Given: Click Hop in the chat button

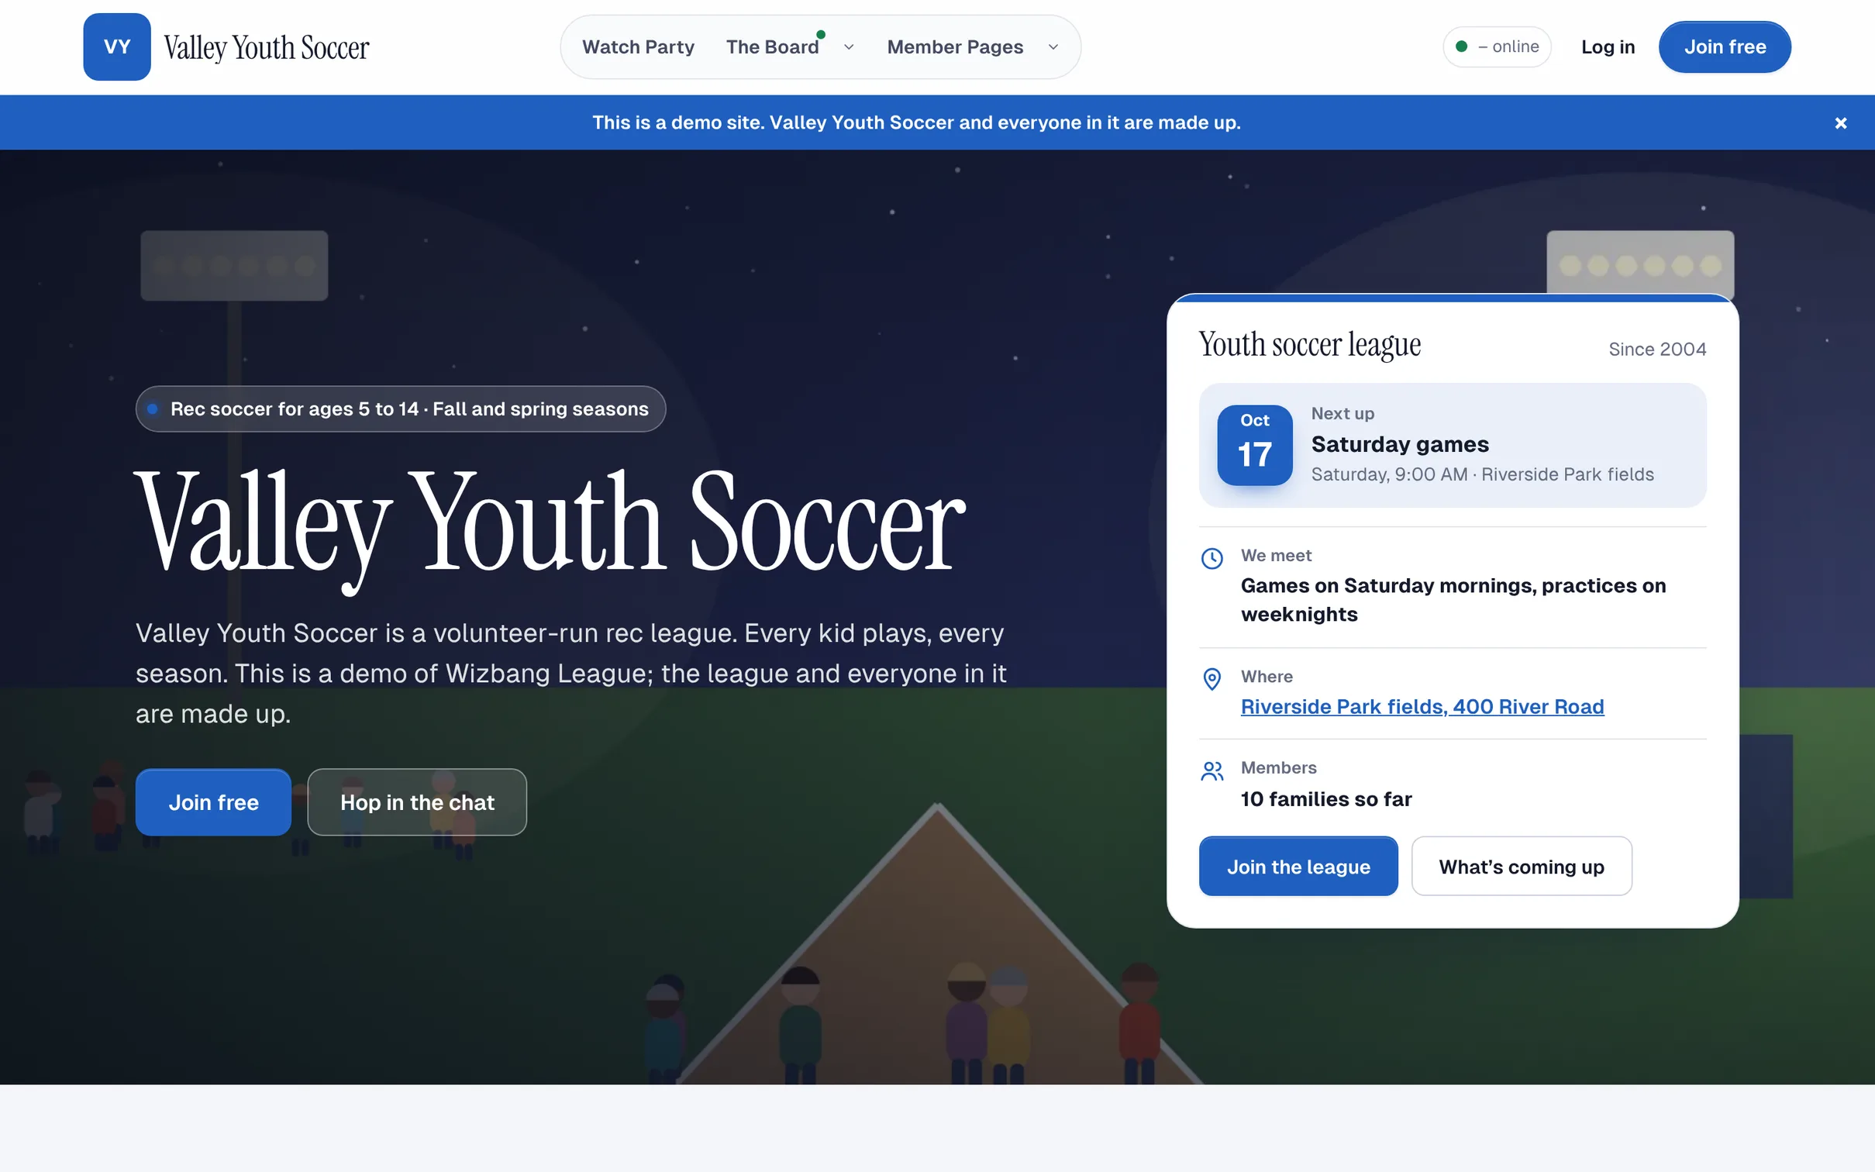Looking at the screenshot, I should [x=417, y=802].
